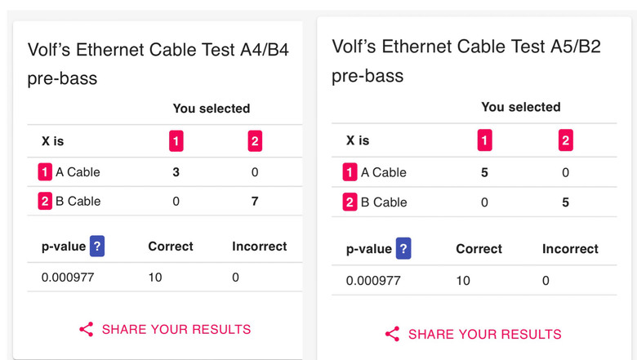Screen dimensions: 637x360
Task: Click SHARE YOUR RESULTS in A4/B4 card
Action: tap(176, 329)
